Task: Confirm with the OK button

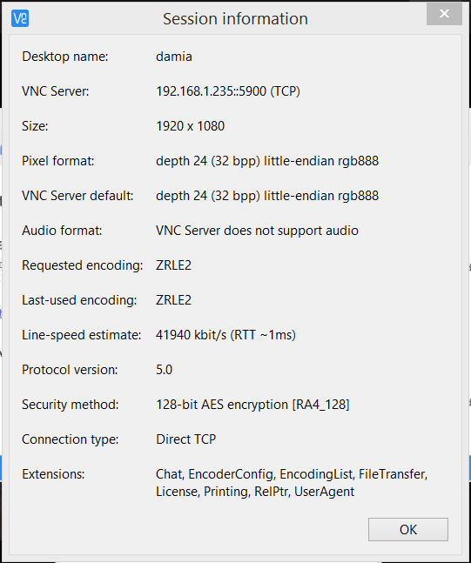Action: coord(408,529)
